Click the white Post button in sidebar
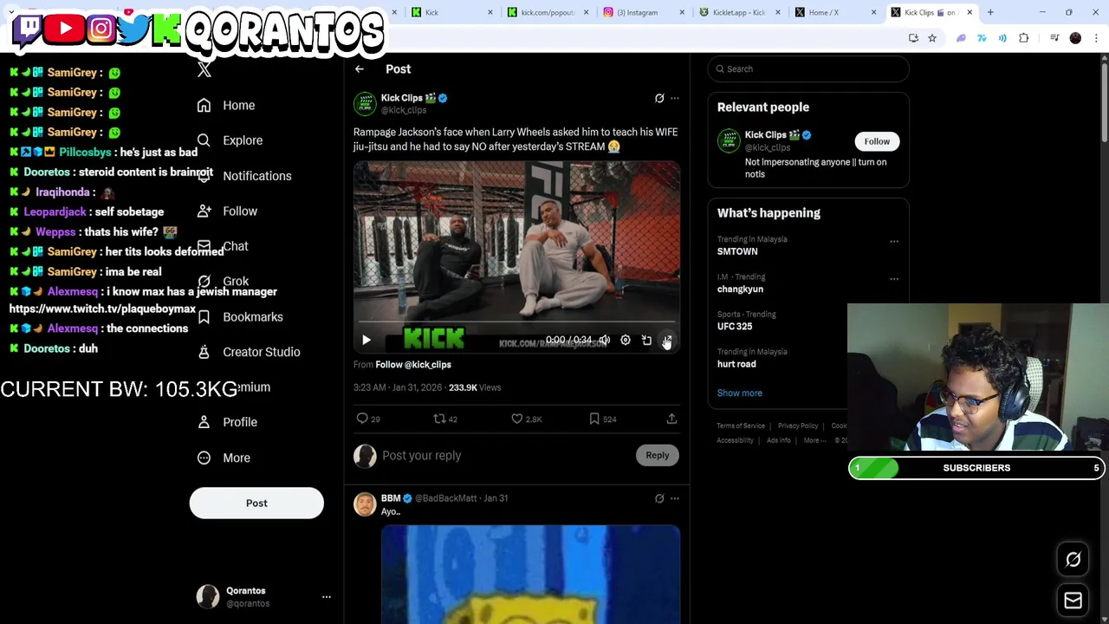The image size is (1109, 624). tap(256, 503)
